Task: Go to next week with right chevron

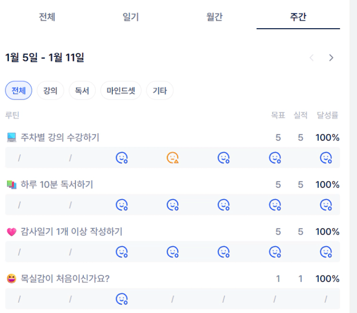Action: [331, 58]
